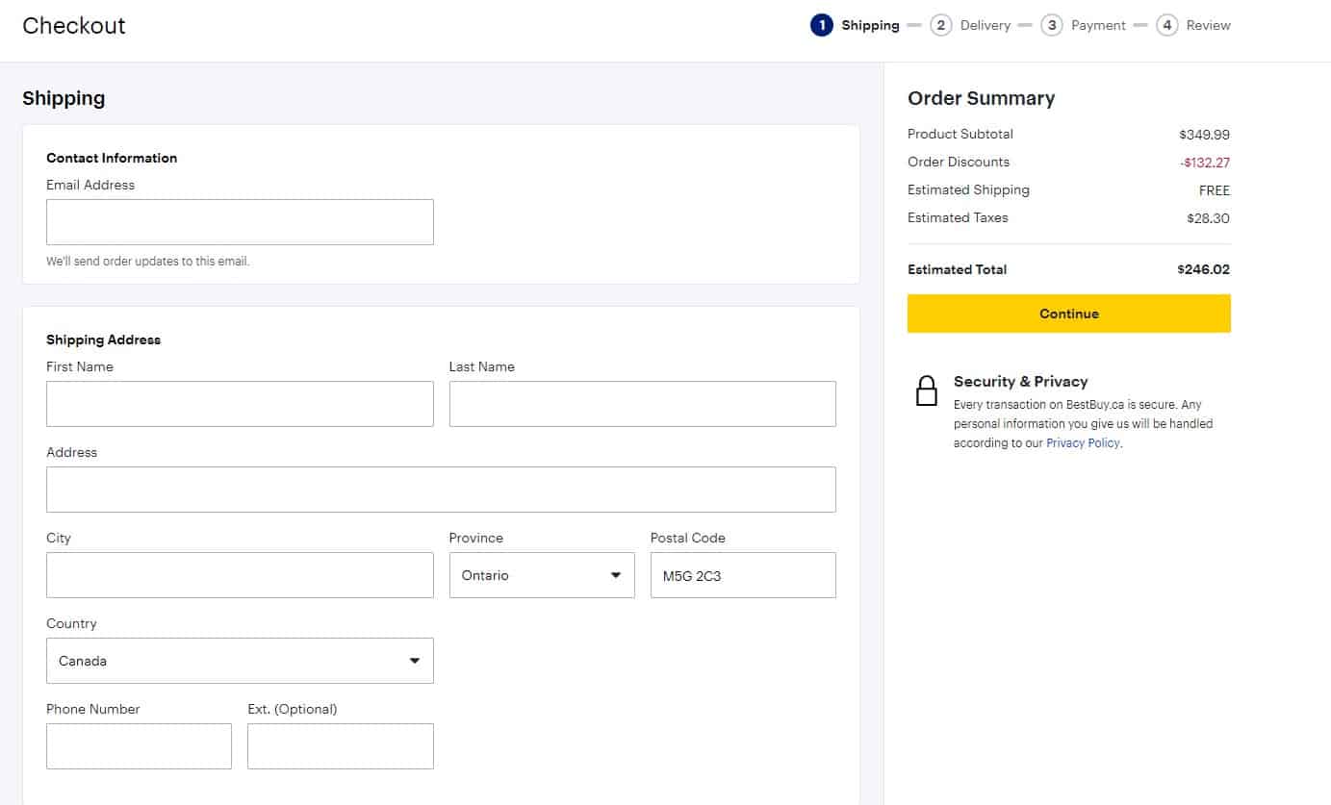The height and width of the screenshot is (805, 1331).
Task: Click step 4 Review circle icon
Action: (1166, 26)
